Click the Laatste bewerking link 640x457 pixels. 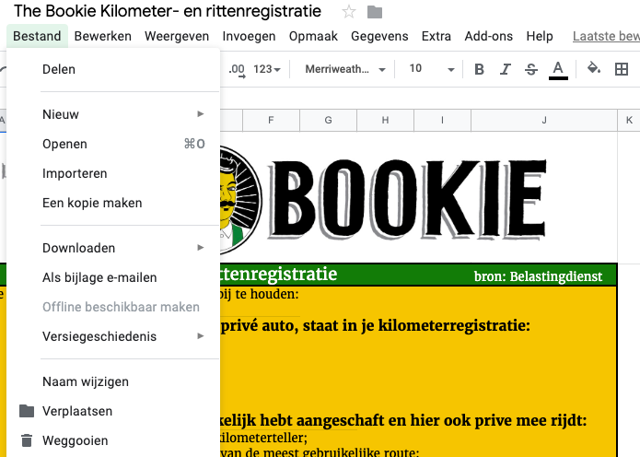[x=606, y=36]
